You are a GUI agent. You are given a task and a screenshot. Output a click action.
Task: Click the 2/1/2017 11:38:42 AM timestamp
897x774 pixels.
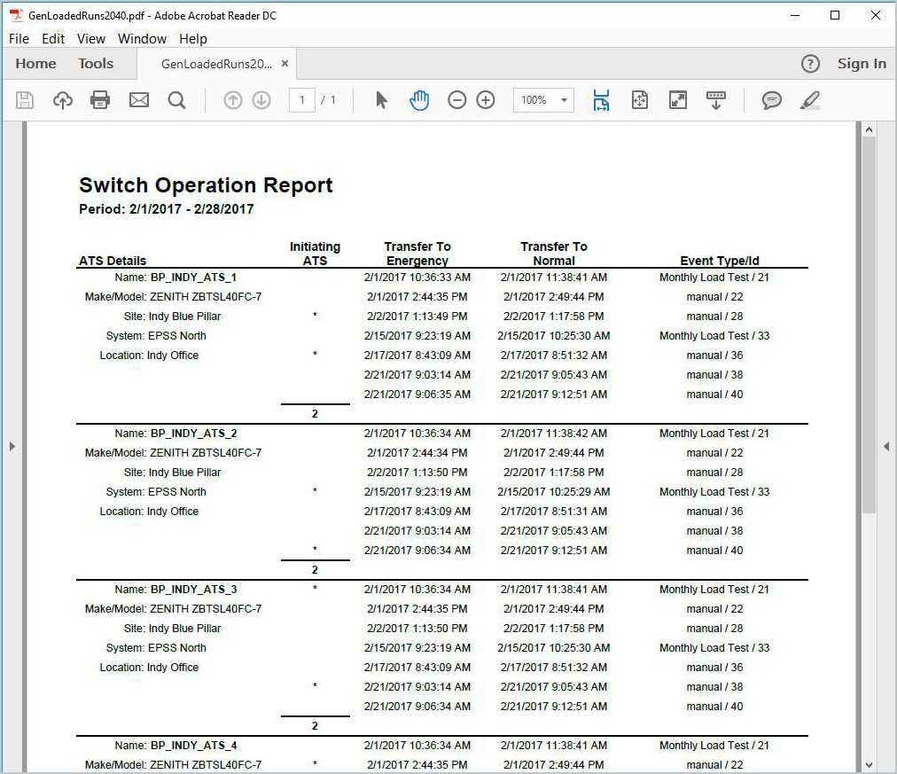(554, 434)
